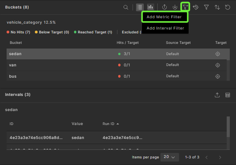This screenshot has width=236, height=165.
Task: Choose Add Interval Filter from menu
Action: [x=164, y=28]
